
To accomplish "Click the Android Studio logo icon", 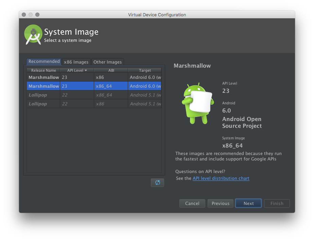I will 33,34.
